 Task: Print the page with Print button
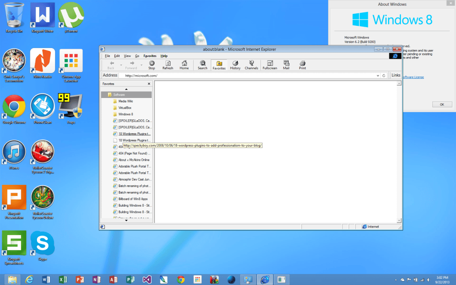302,65
